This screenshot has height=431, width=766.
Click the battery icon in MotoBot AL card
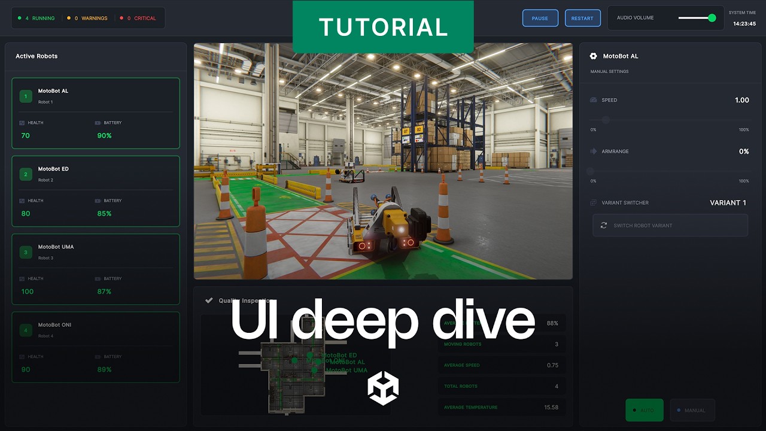(x=98, y=123)
